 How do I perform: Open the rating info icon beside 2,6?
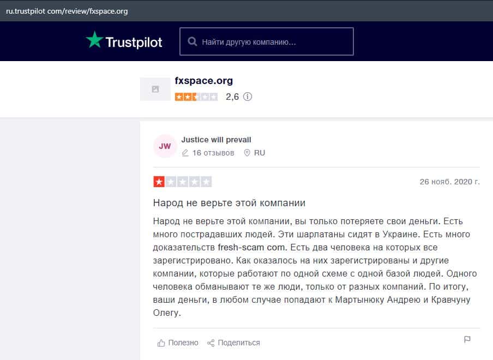click(248, 97)
